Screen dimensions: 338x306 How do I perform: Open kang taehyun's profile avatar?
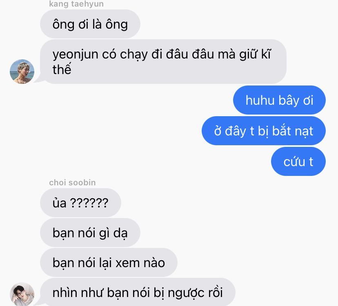tap(22, 72)
